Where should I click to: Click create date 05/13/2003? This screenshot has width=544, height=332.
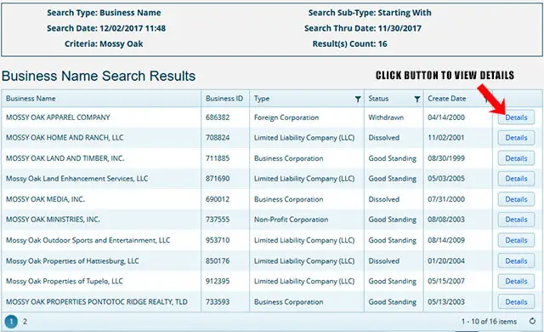click(x=446, y=302)
